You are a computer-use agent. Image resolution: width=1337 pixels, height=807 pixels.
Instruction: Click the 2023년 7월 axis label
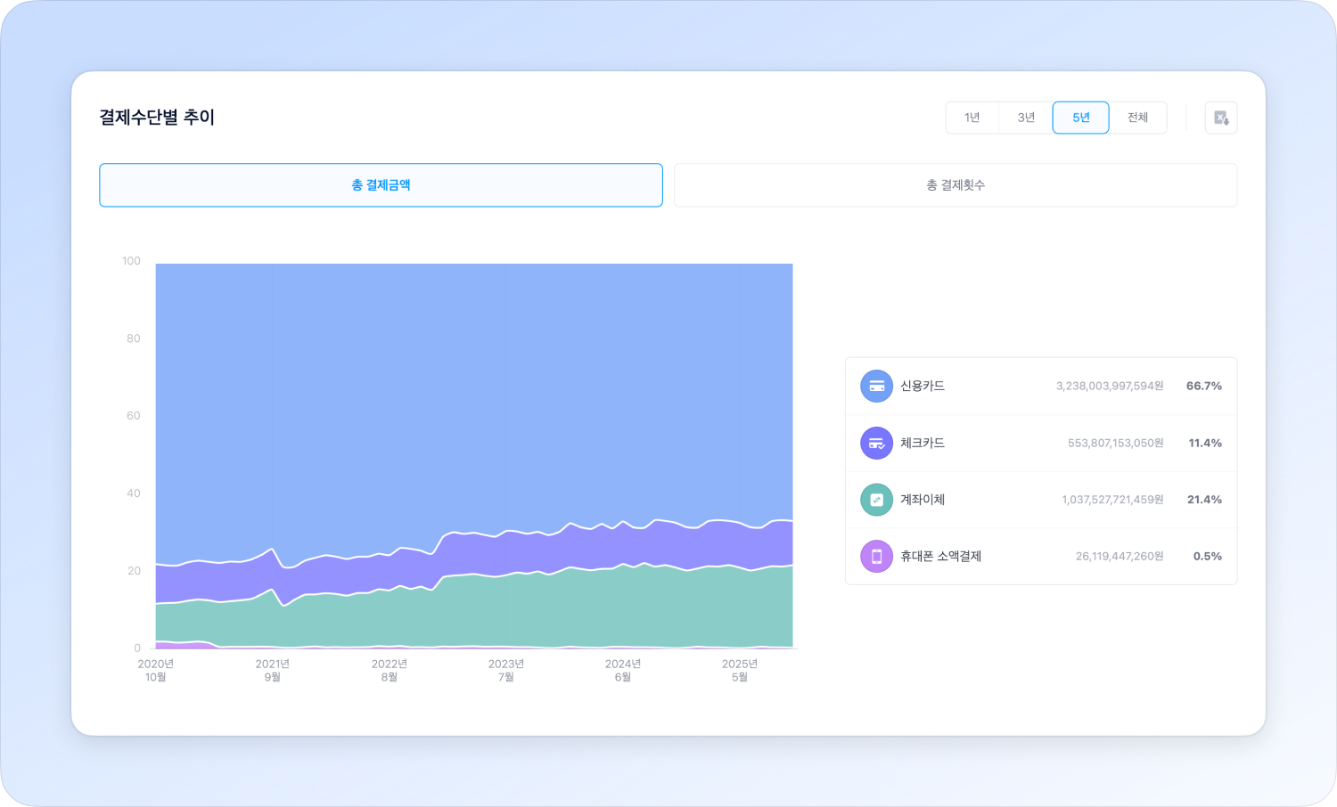[x=505, y=670]
